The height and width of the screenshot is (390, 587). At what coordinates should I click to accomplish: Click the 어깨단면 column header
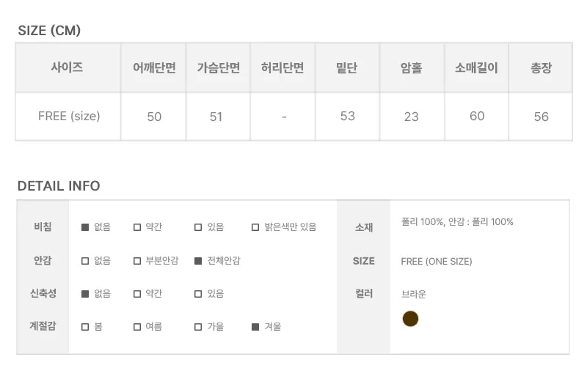(x=153, y=67)
